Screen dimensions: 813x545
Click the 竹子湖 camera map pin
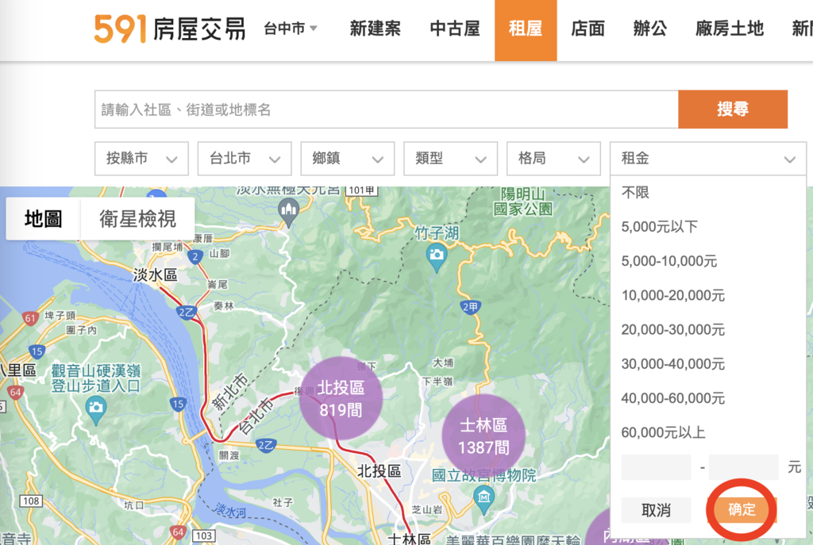pyautogui.click(x=437, y=258)
